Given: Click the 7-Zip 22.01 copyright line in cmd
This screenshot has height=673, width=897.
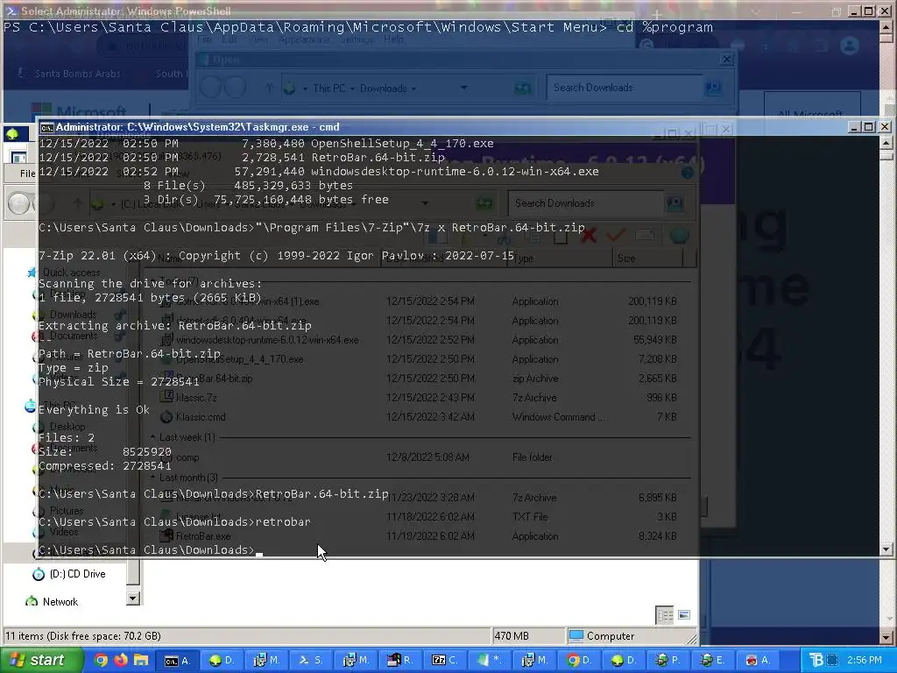Looking at the screenshot, I should pos(276,255).
